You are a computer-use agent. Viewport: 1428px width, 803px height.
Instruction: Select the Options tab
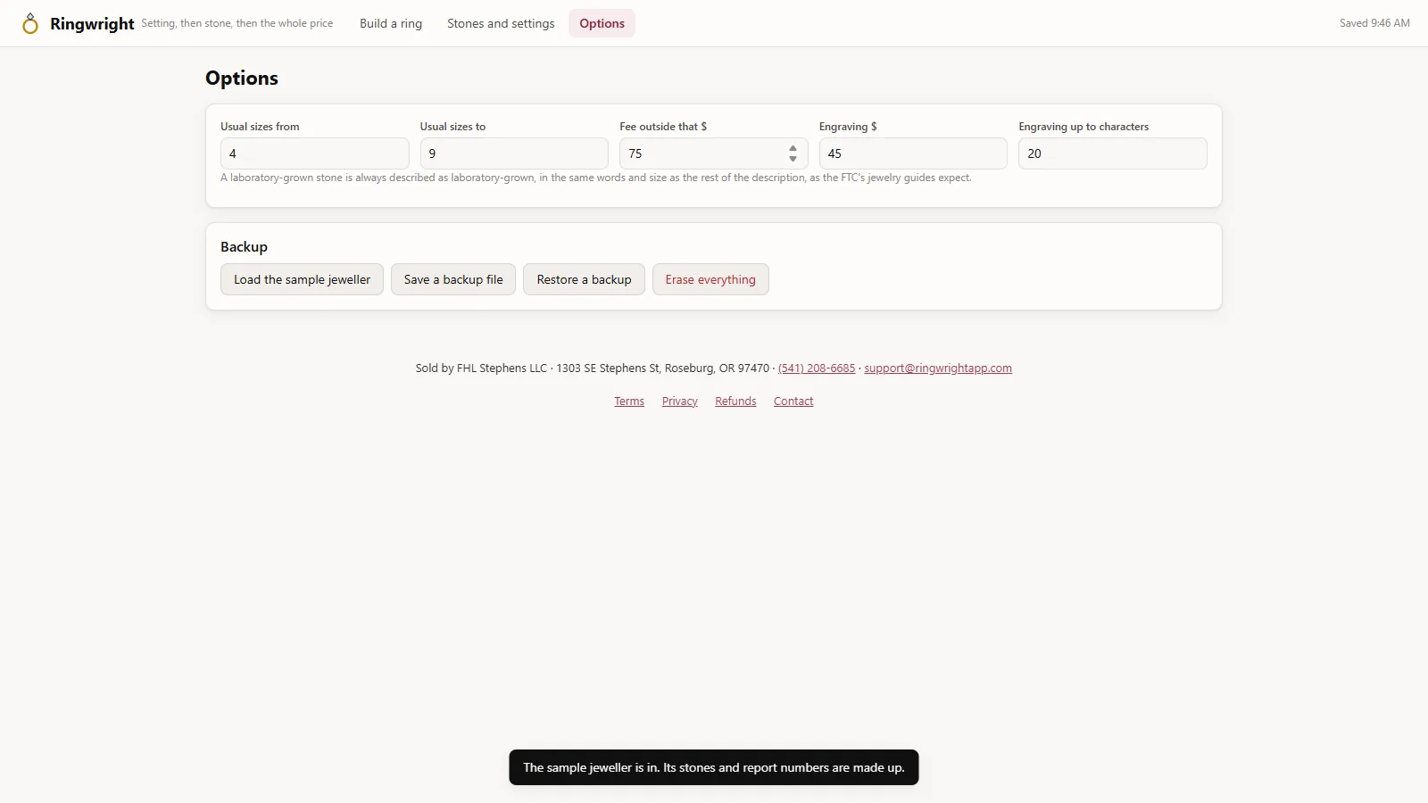602,23
